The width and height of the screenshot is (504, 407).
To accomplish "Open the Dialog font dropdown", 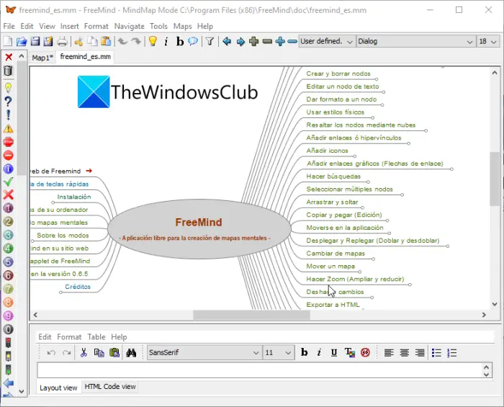I will point(415,42).
